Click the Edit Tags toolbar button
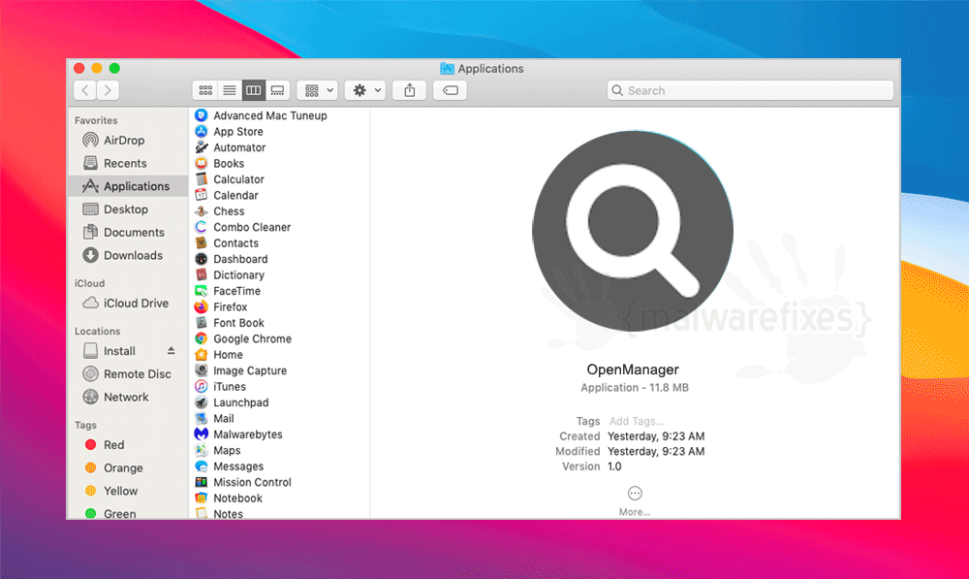969x579 pixels. 450,90
